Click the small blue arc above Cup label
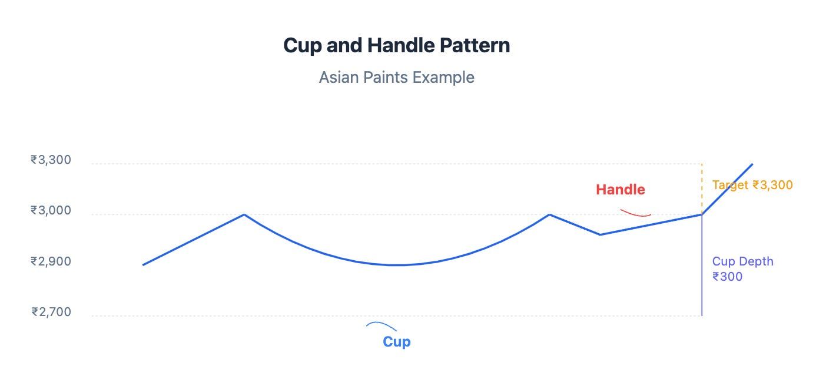 point(381,324)
